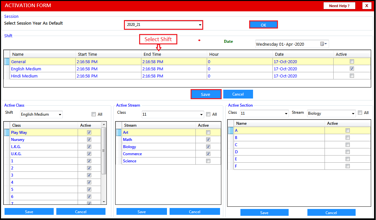376x220 pixels.
Task: Open the Stream dropdown showing Biology
Action: pyautogui.click(x=353, y=113)
